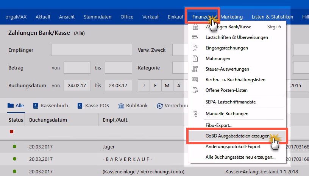Viewport: 309px width, 176px height.
Task: Click the Betrag bis field
Action: pyautogui.click(x=119, y=68)
